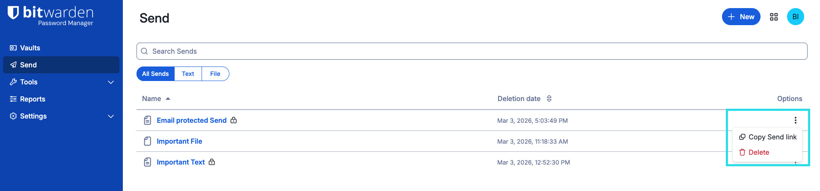Image resolution: width=820 pixels, height=191 pixels.
Task: Choose Copy Send link from menu
Action: 768,137
